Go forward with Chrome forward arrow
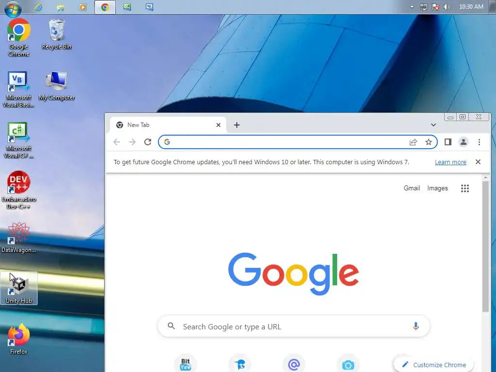Image resolution: width=496 pixels, height=372 pixels. click(x=132, y=142)
